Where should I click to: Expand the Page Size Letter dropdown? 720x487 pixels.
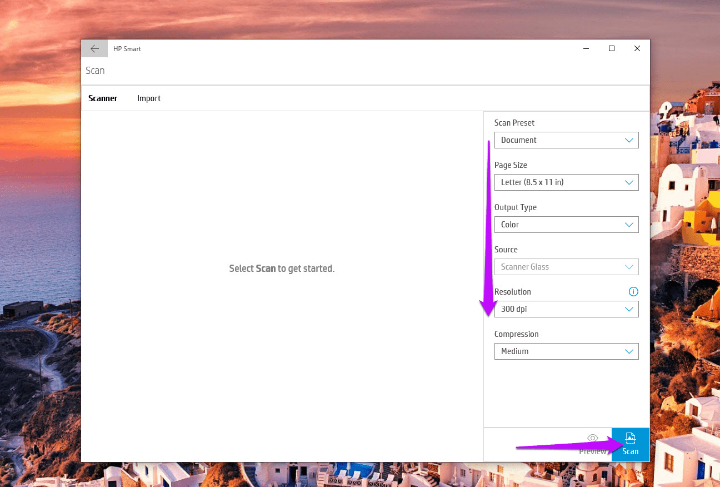coord(566,182)
